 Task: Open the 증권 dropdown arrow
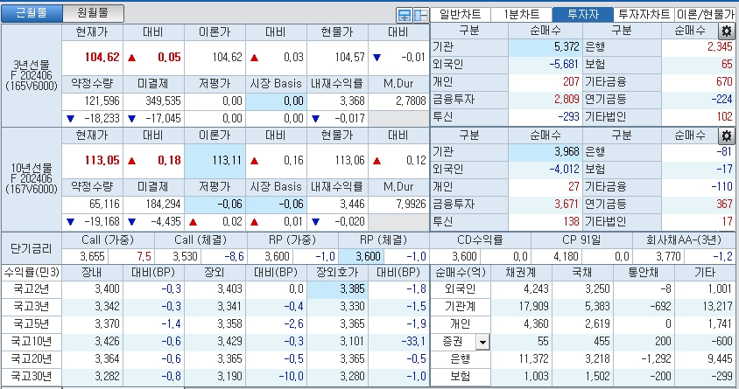click(481, 341)
